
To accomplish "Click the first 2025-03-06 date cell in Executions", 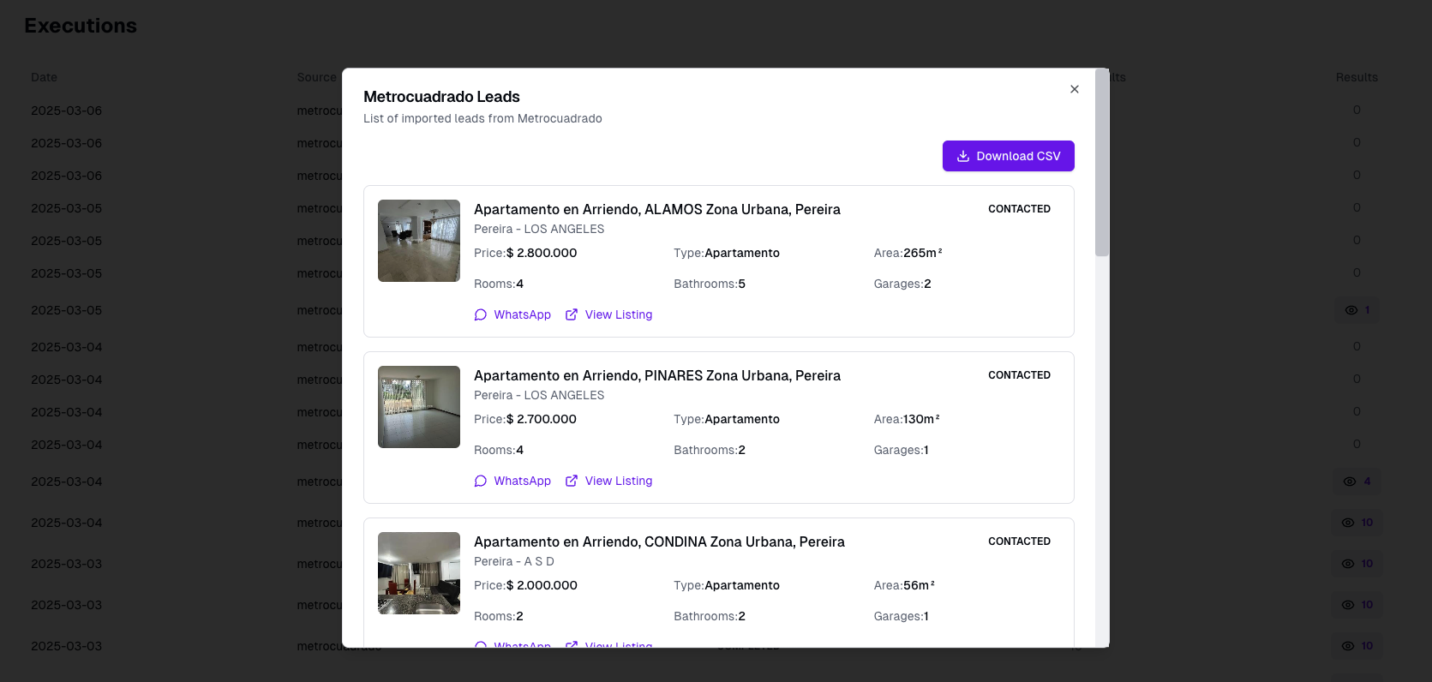I will [66, 111].
